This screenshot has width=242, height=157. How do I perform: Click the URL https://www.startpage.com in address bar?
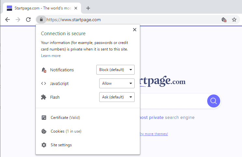74,20
